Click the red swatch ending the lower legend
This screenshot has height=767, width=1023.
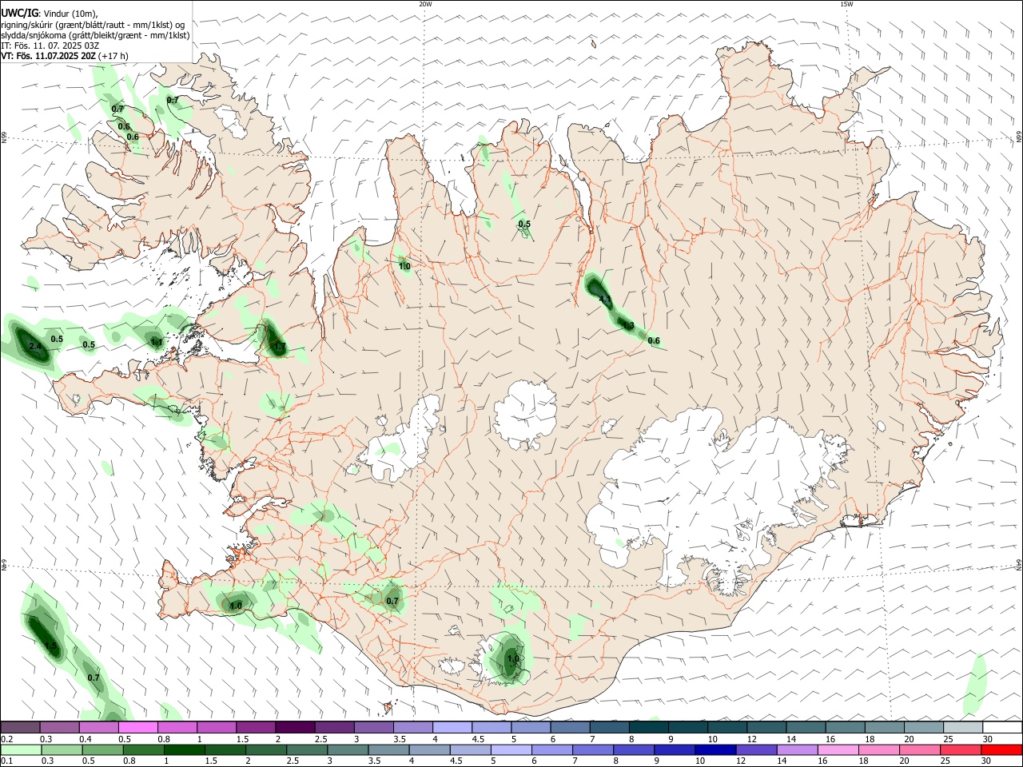1001,749
